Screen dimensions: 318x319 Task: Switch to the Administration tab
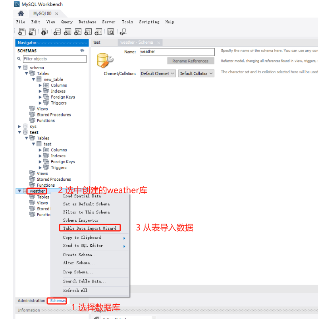pyautogui.click(x=31, y=300)
